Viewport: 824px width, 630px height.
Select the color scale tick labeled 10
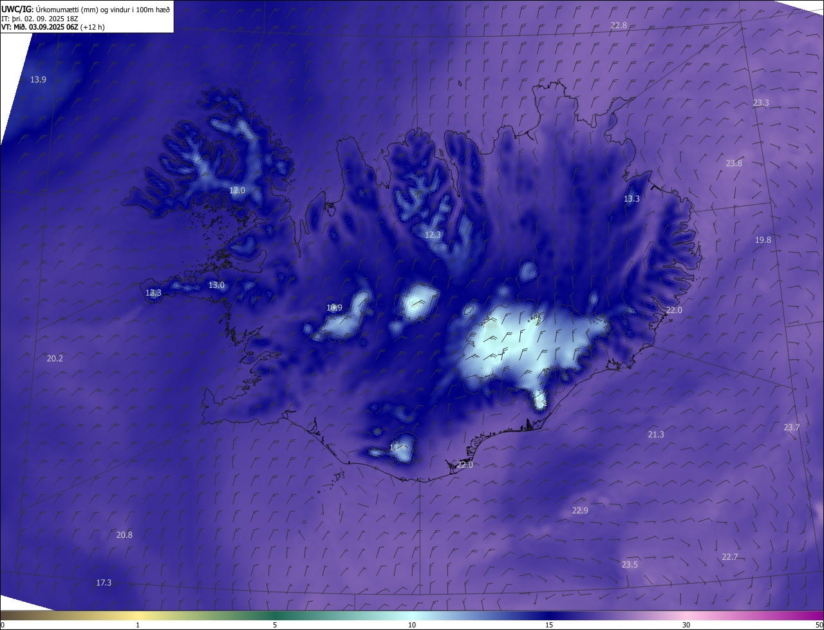click(x=412, y=625)
